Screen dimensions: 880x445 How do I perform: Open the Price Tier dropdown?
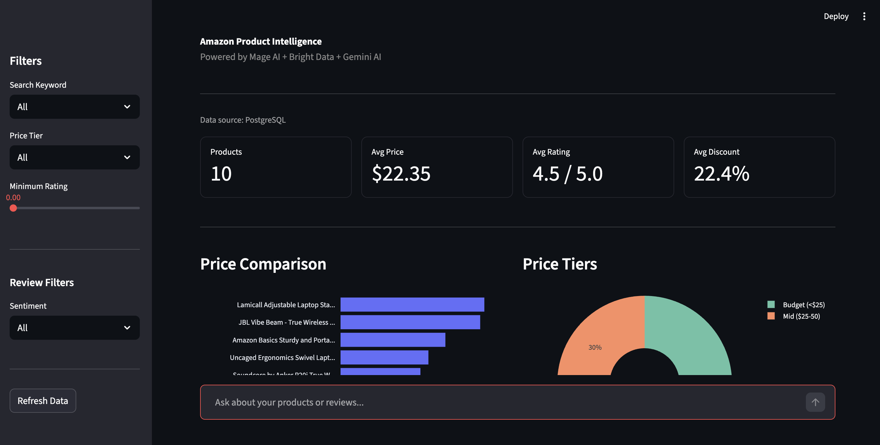(74, 157)
